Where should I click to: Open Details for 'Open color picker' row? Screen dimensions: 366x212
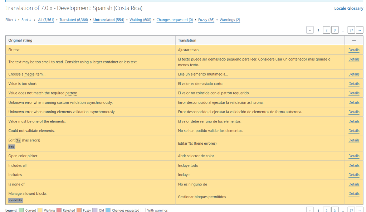point(354,156)
